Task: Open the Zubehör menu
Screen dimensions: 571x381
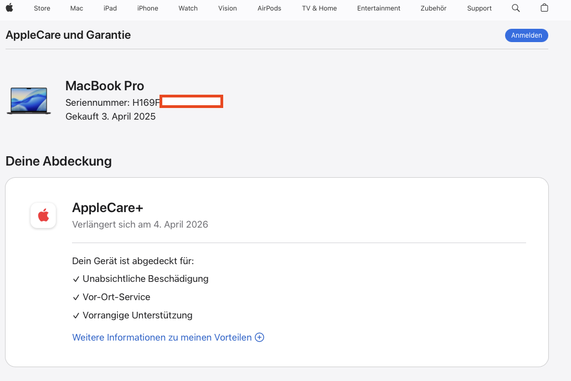Action: tap(433, 8)
